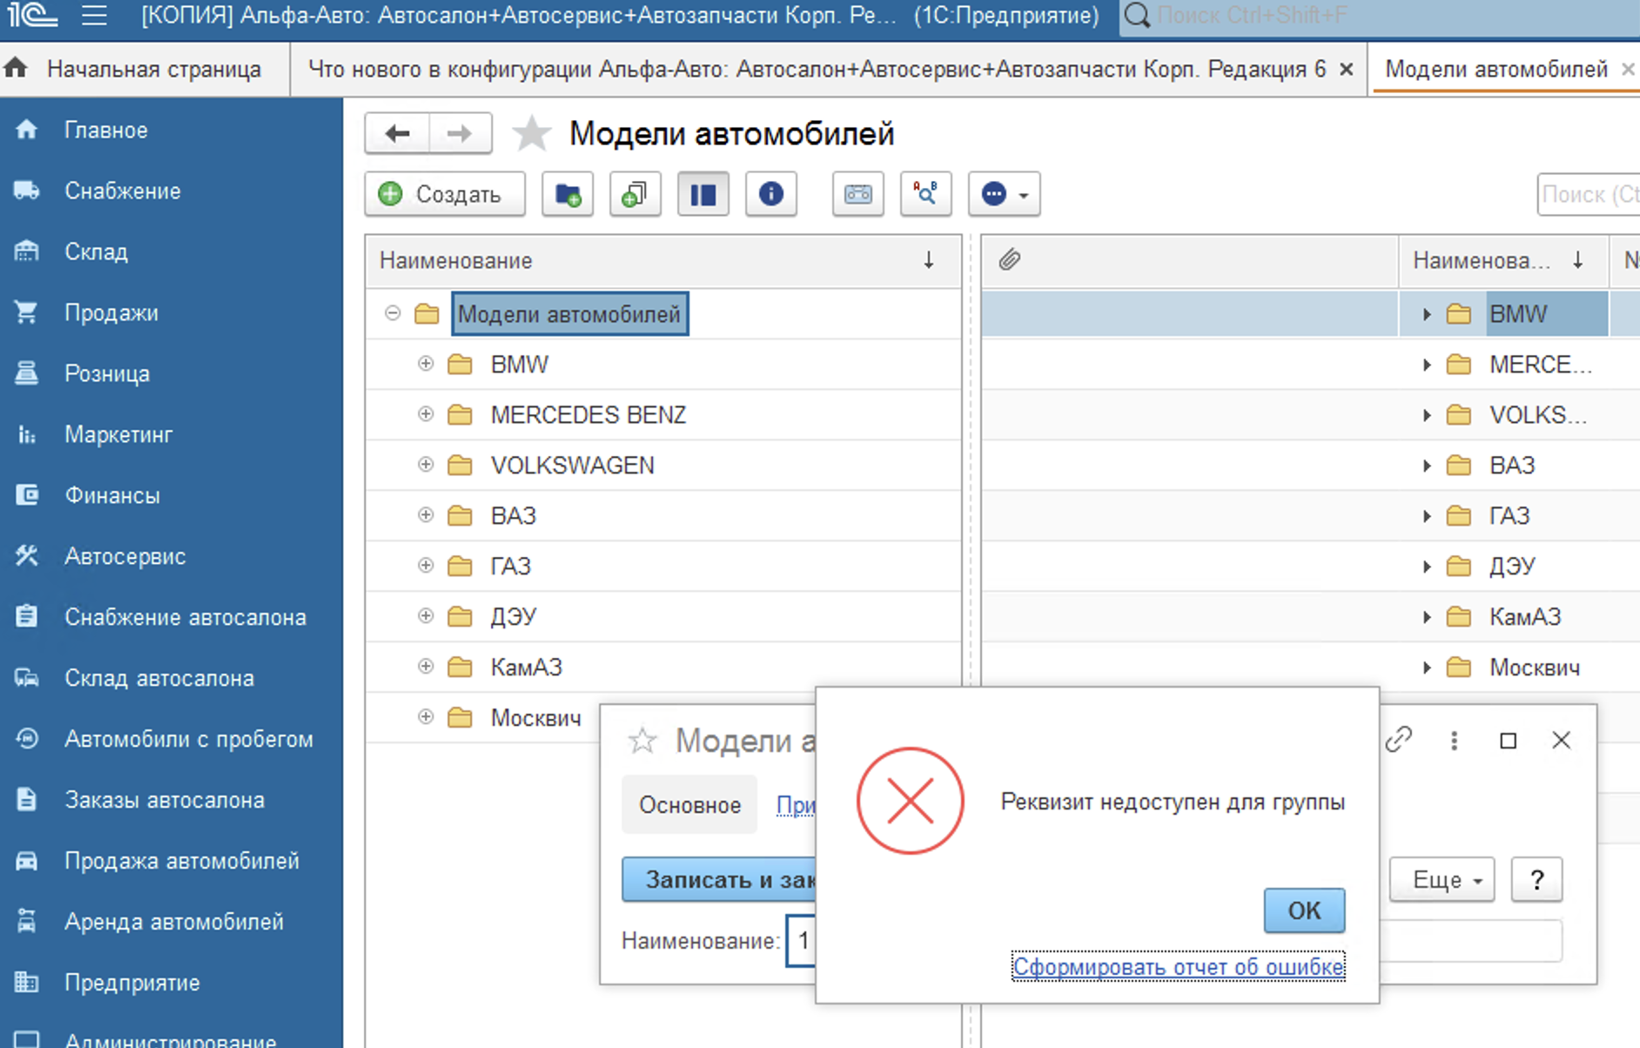Open Снабжение автосалона section
Viewport: 1640px width, 1048px height.
185,617
